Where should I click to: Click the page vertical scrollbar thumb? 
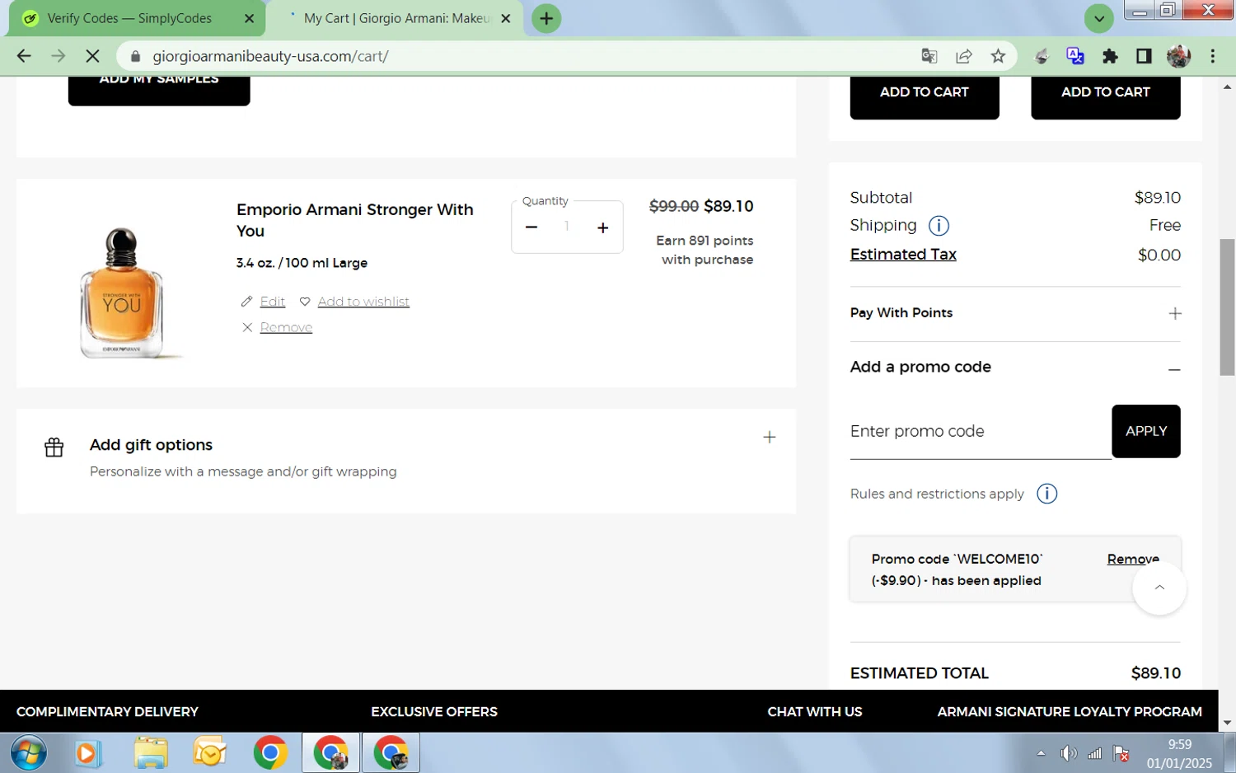(1227, 307)
